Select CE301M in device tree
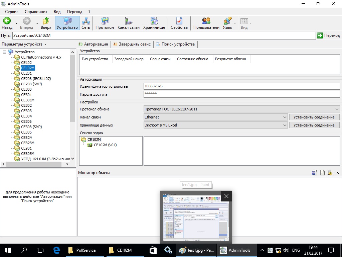 [28, 100]
